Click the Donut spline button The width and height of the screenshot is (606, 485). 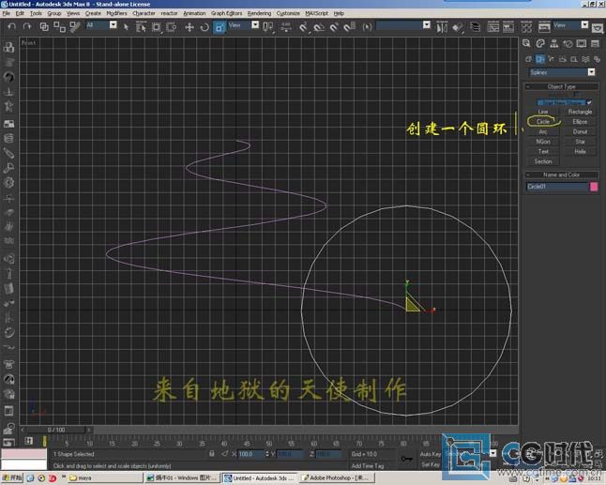point(580,131)
